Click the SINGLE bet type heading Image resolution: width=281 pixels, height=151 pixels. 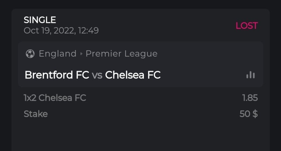coord(40,20)
